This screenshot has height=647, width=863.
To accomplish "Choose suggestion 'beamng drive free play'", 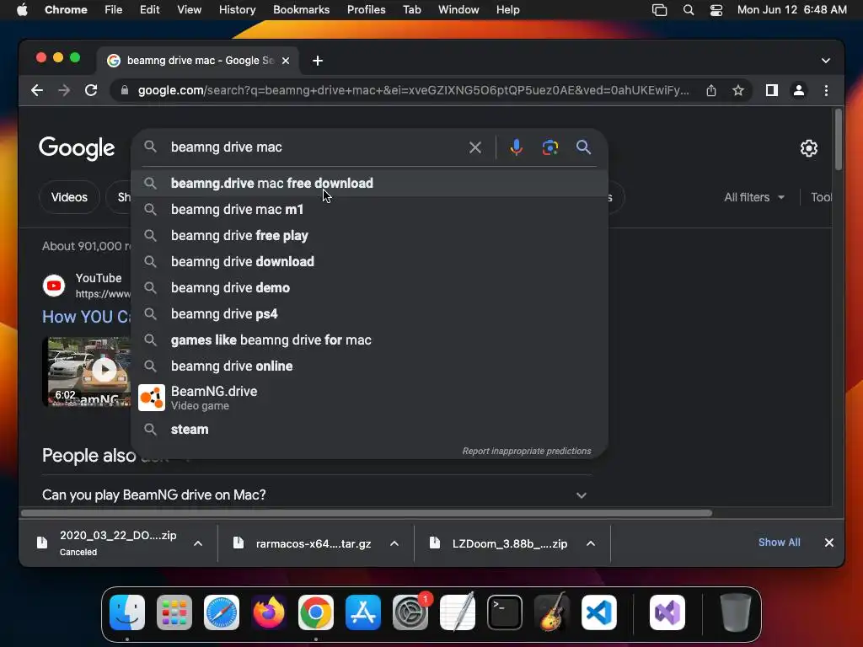I will pos(369,236).
